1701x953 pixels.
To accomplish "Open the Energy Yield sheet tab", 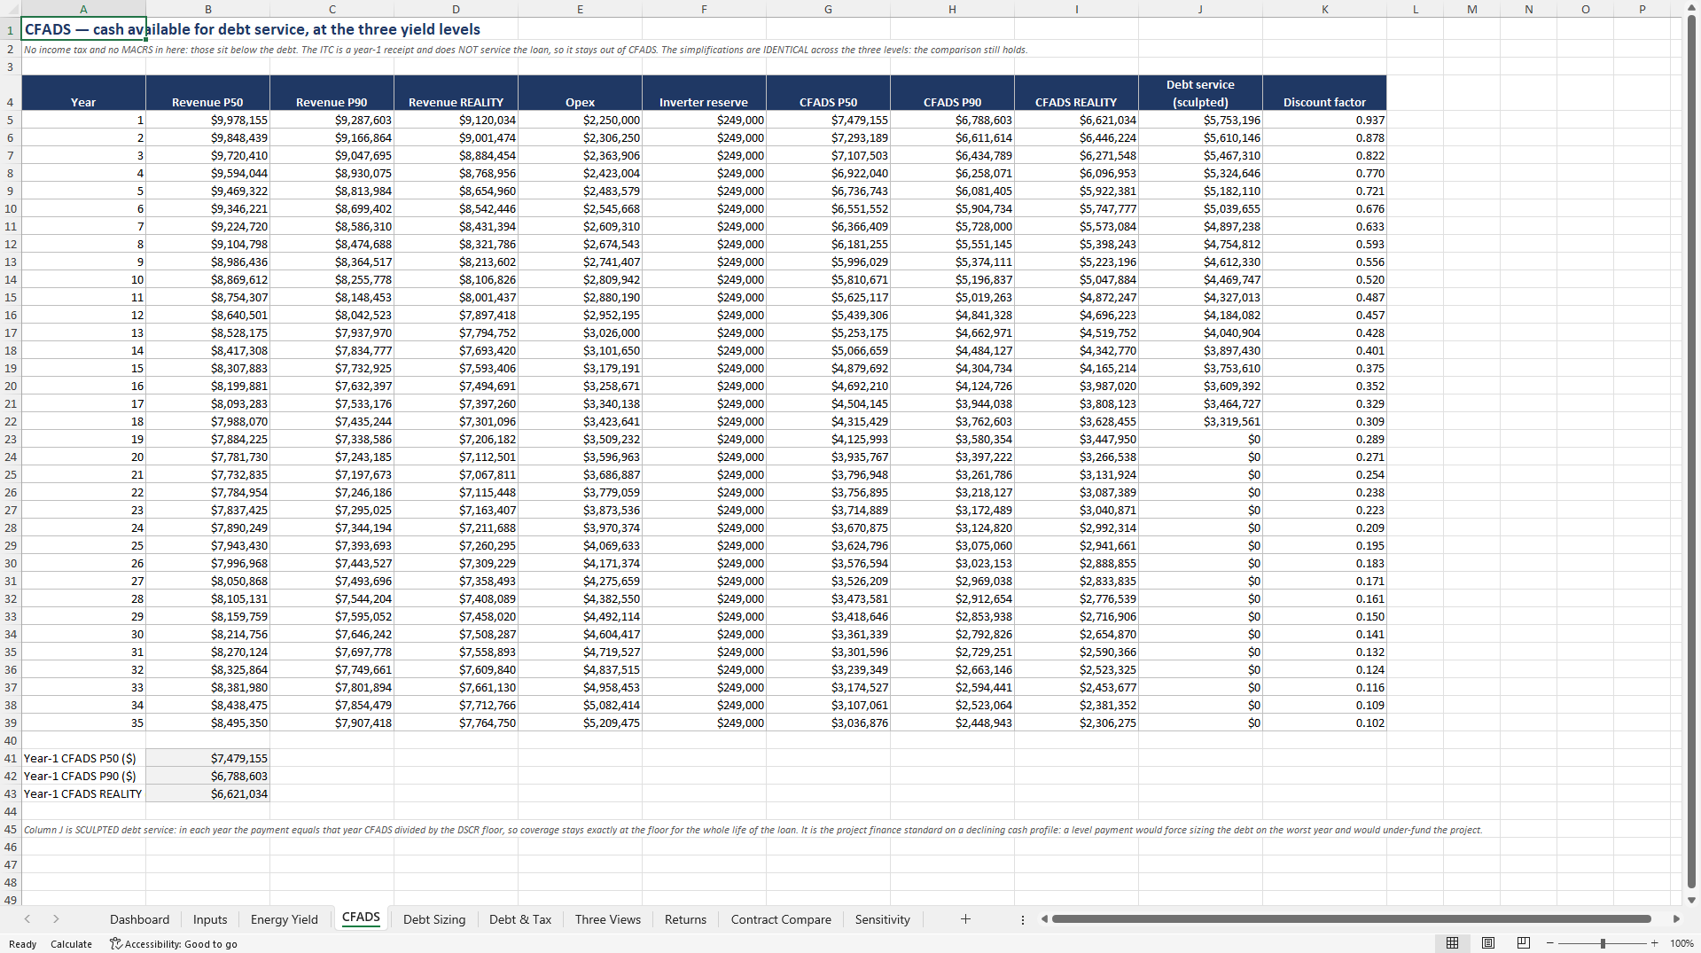I will point(284,919).
